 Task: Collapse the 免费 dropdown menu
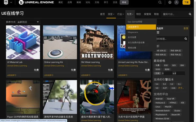tap(130, 14)
